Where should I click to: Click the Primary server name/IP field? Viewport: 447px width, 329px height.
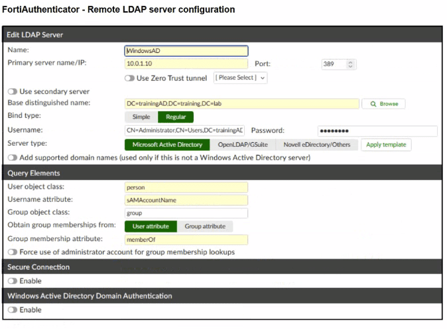click(x=186, y=64)
